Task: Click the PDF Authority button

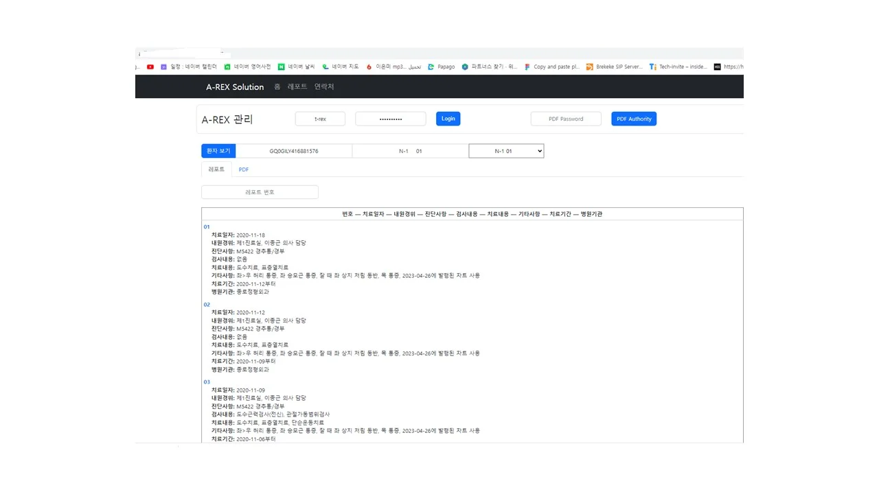Action: coord(634,119)
